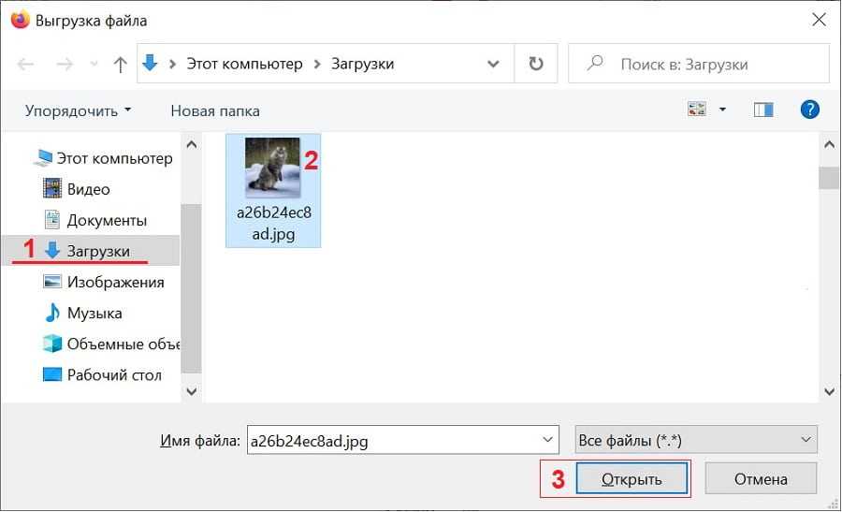Select the a26b24ec8ad.jpg cat thumbnail

point(272,168)
